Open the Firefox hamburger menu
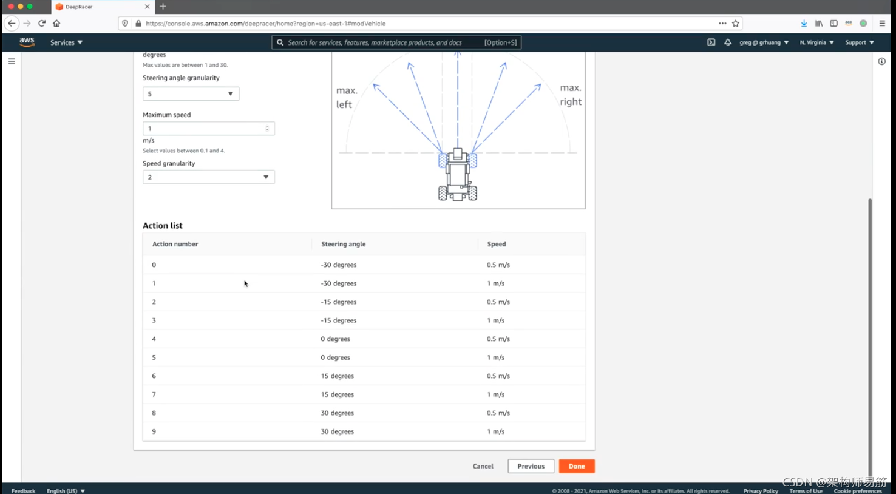 click(x=882, y=24)
